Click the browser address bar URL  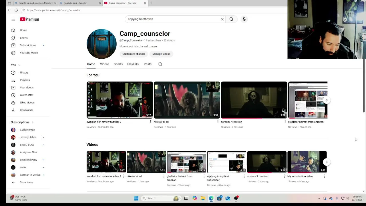coord(53,10)
